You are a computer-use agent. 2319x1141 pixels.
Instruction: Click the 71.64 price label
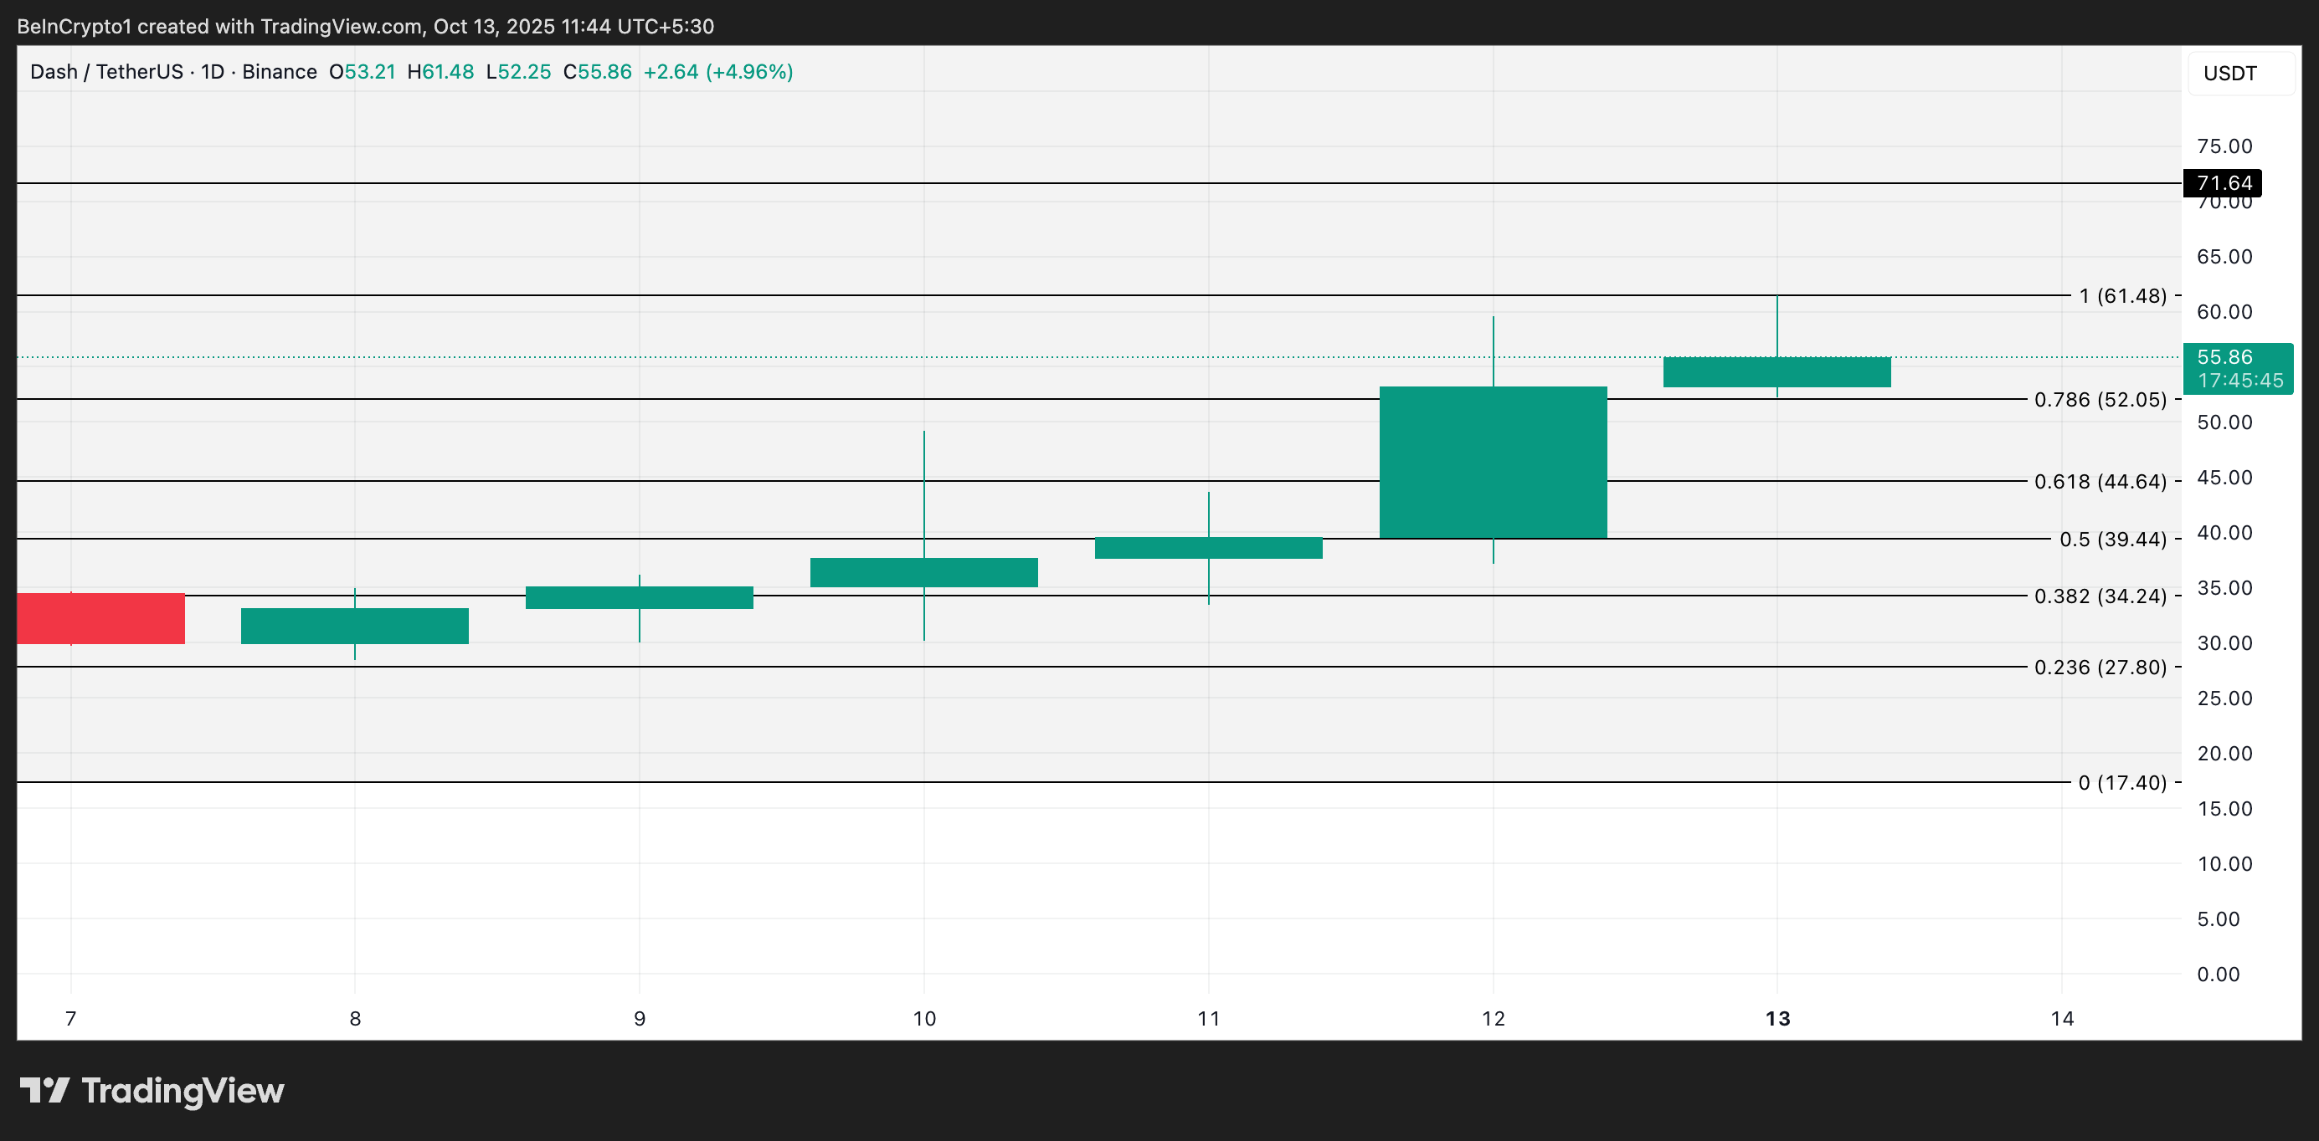pyautogui.click(x=2223, y=183)
